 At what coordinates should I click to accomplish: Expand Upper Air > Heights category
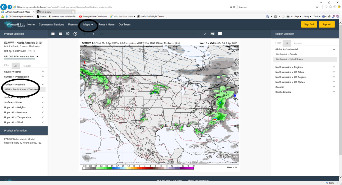pos(24,107)
